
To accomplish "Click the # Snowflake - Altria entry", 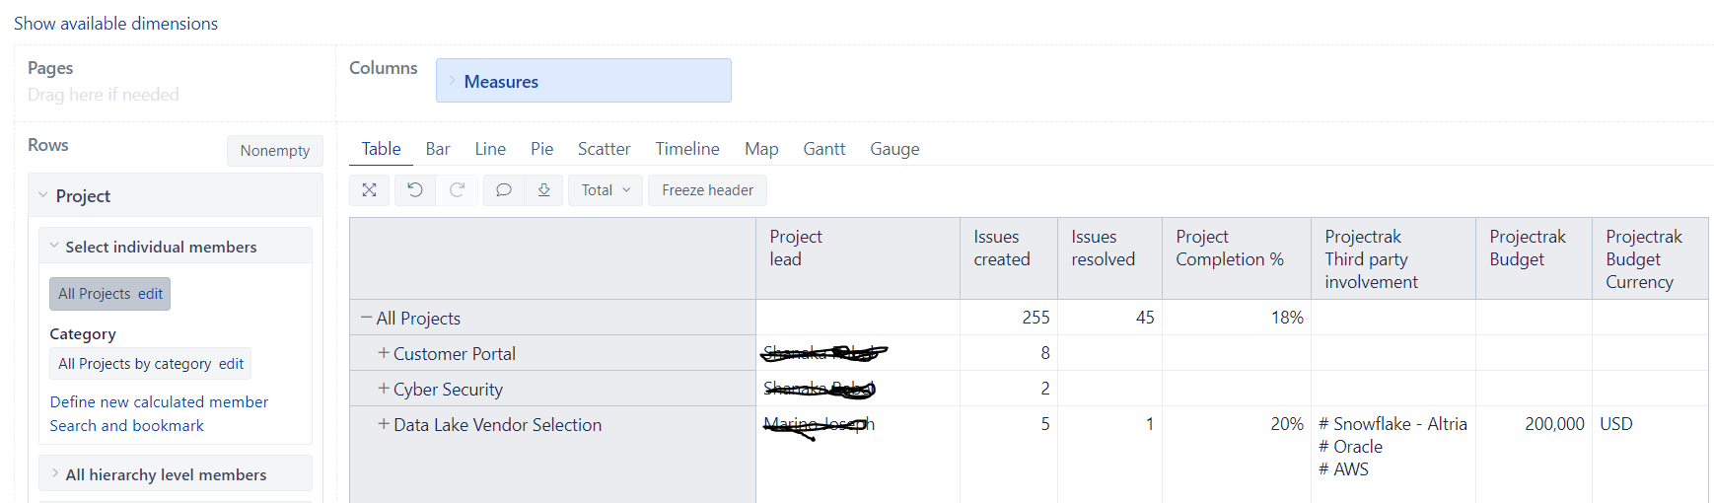I will (1393, 424).
